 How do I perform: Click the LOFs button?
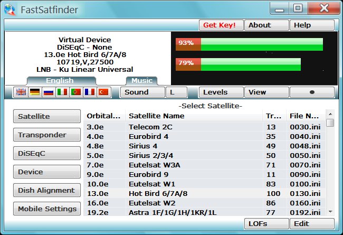266,223
